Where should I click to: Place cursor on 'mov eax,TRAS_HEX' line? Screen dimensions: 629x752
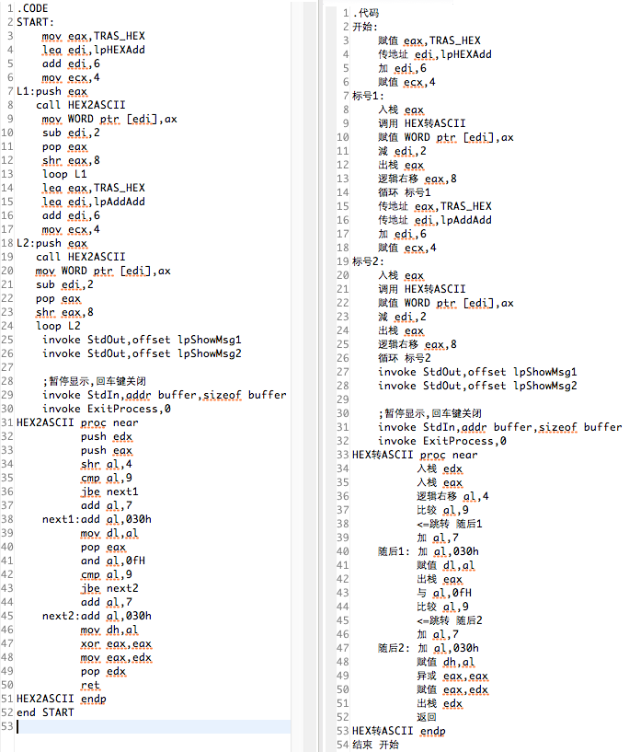93,36
